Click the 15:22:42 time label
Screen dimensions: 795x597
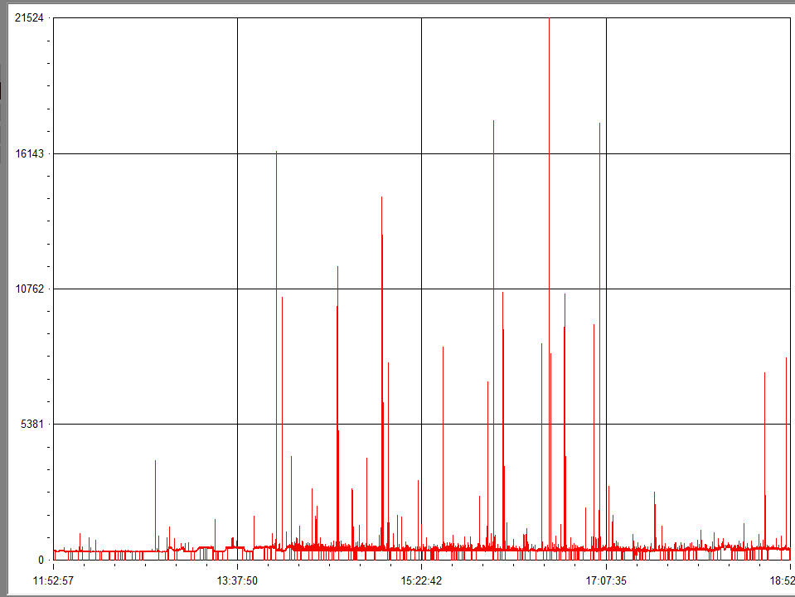(x=421, y=580)
